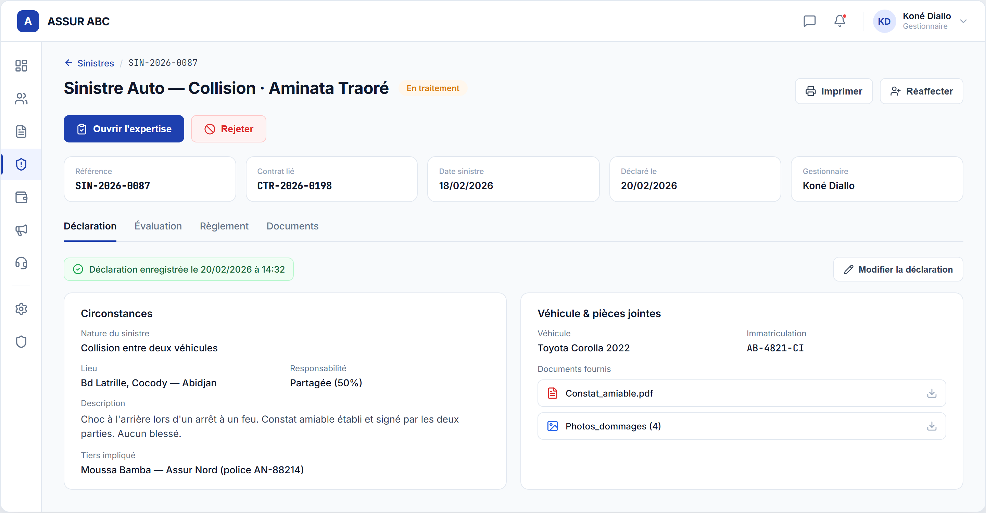Viewport: 986px width, 513px height.
Task: Click Véhicule & pièces jointes heading
Action: (599, 314)
